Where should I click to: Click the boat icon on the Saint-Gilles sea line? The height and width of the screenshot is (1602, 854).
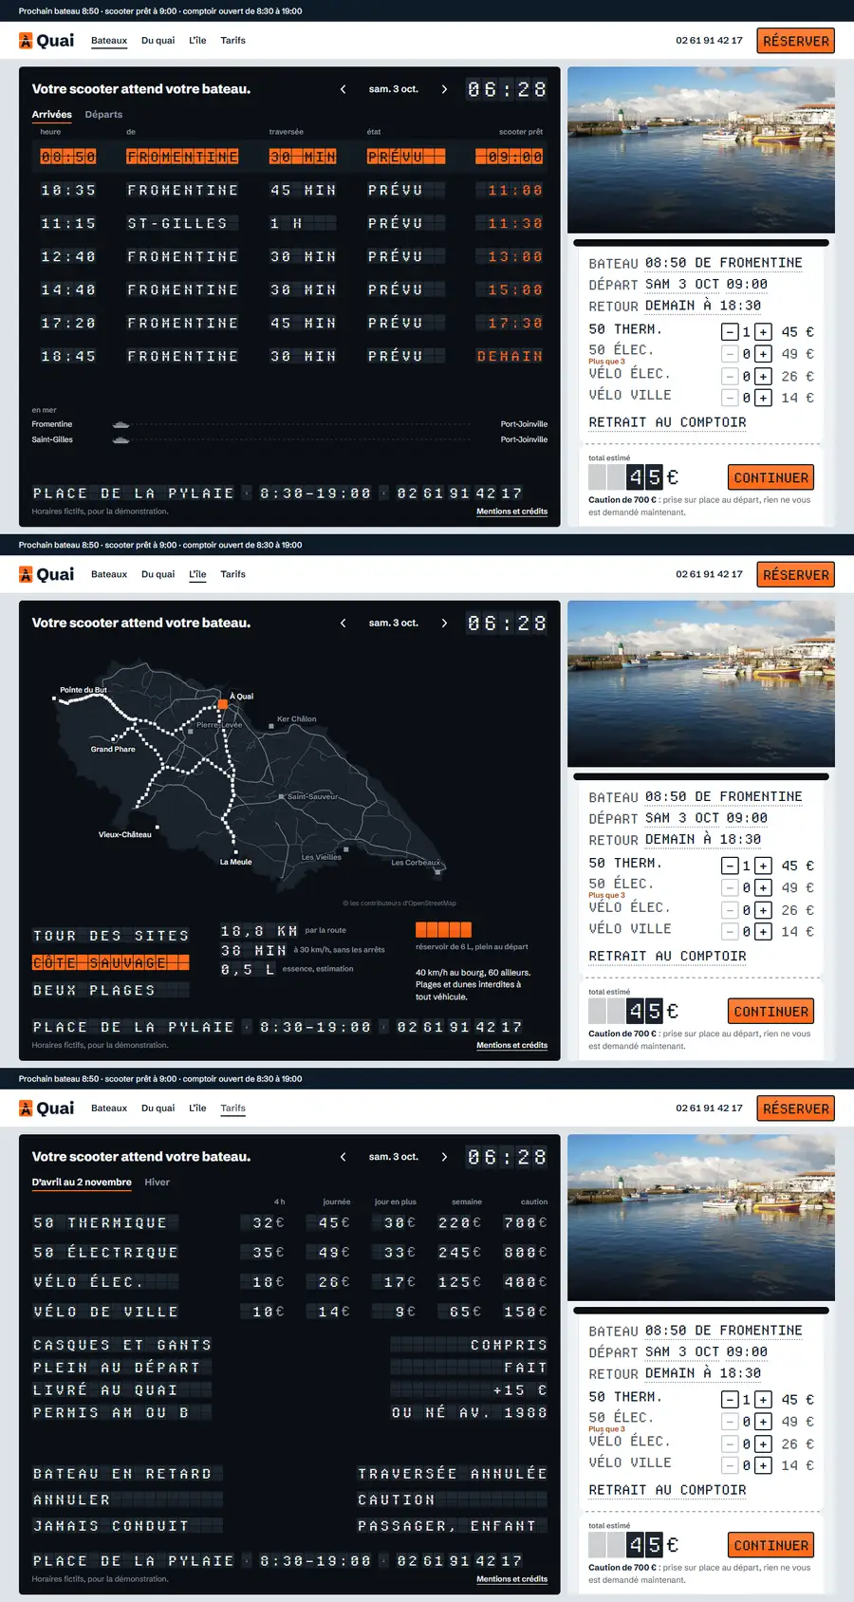pos(121,439)
